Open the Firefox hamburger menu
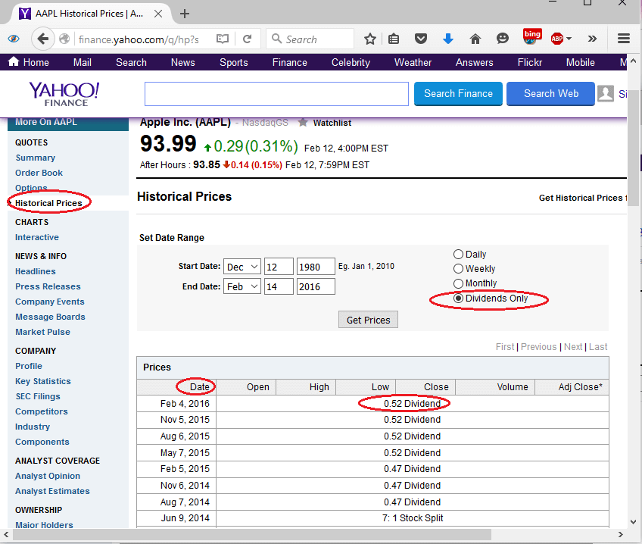The image size is (642, 544). click(624, 39)
